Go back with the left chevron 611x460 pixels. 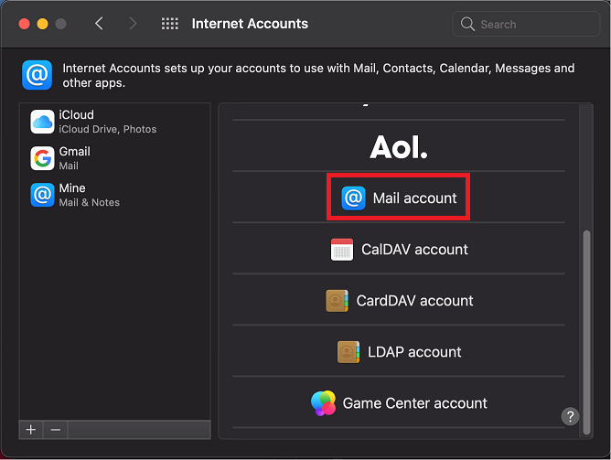click(99, 24)
